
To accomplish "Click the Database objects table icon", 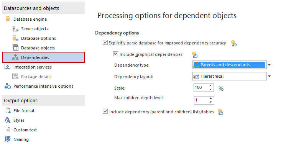I will tap(15, 48).
